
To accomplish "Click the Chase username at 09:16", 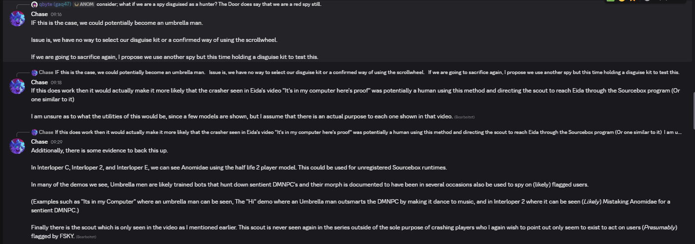I will [40, 14].
